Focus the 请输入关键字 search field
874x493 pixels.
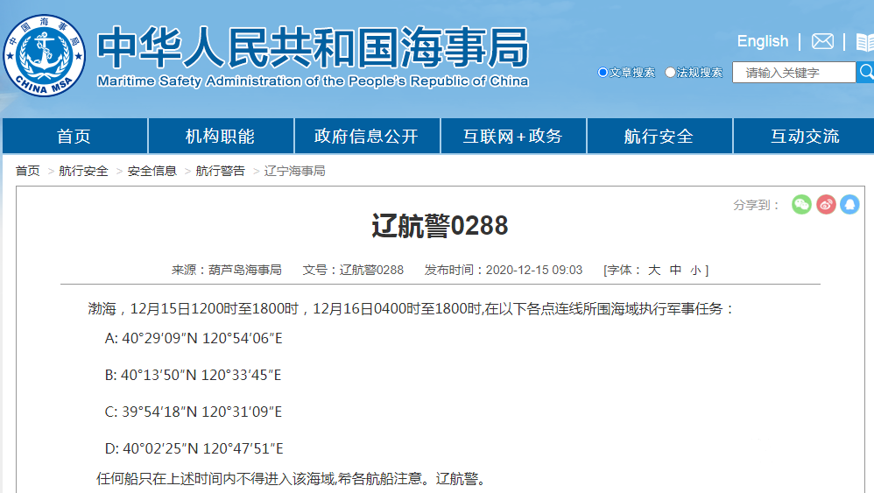point(793,73)
